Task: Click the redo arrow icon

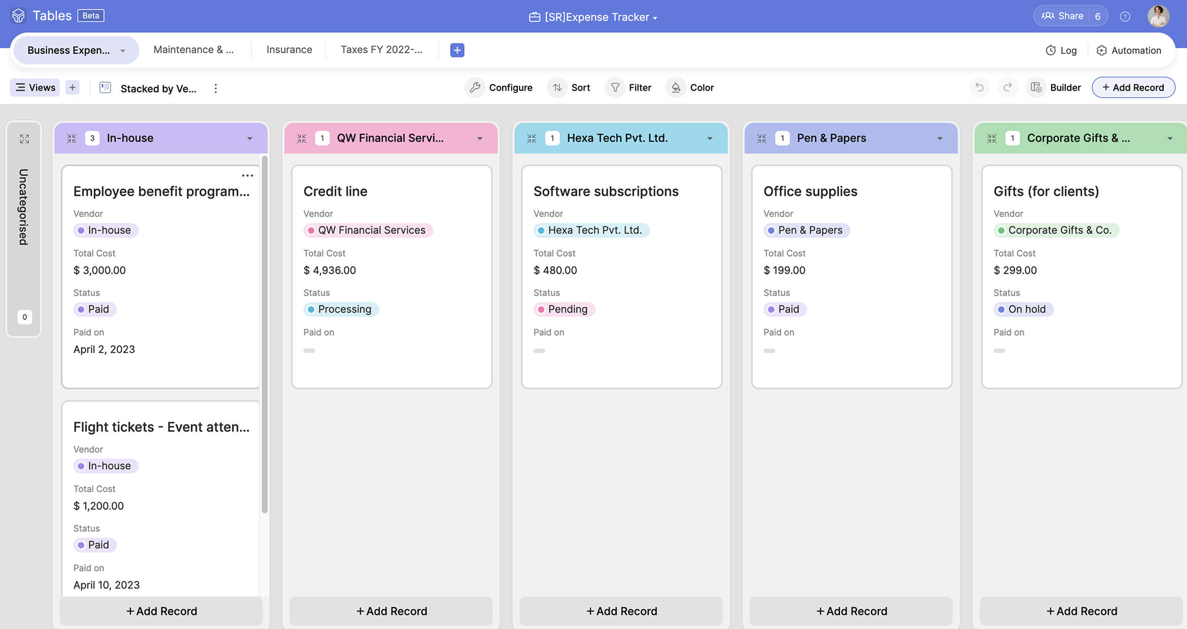Action: tap(1007, 87)
